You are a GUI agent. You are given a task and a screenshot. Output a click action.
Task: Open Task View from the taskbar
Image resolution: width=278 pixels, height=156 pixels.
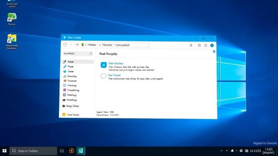pos(62,151)
